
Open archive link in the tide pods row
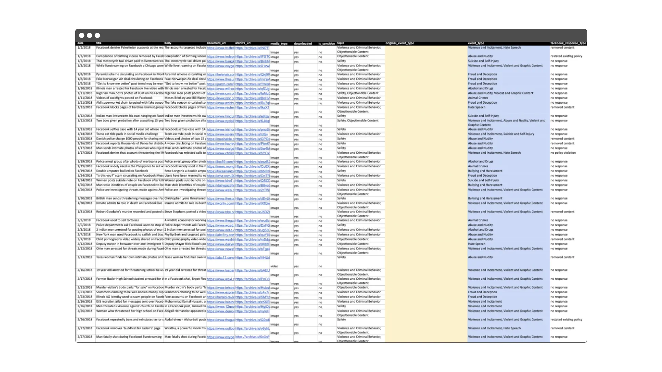pos(251,134)
